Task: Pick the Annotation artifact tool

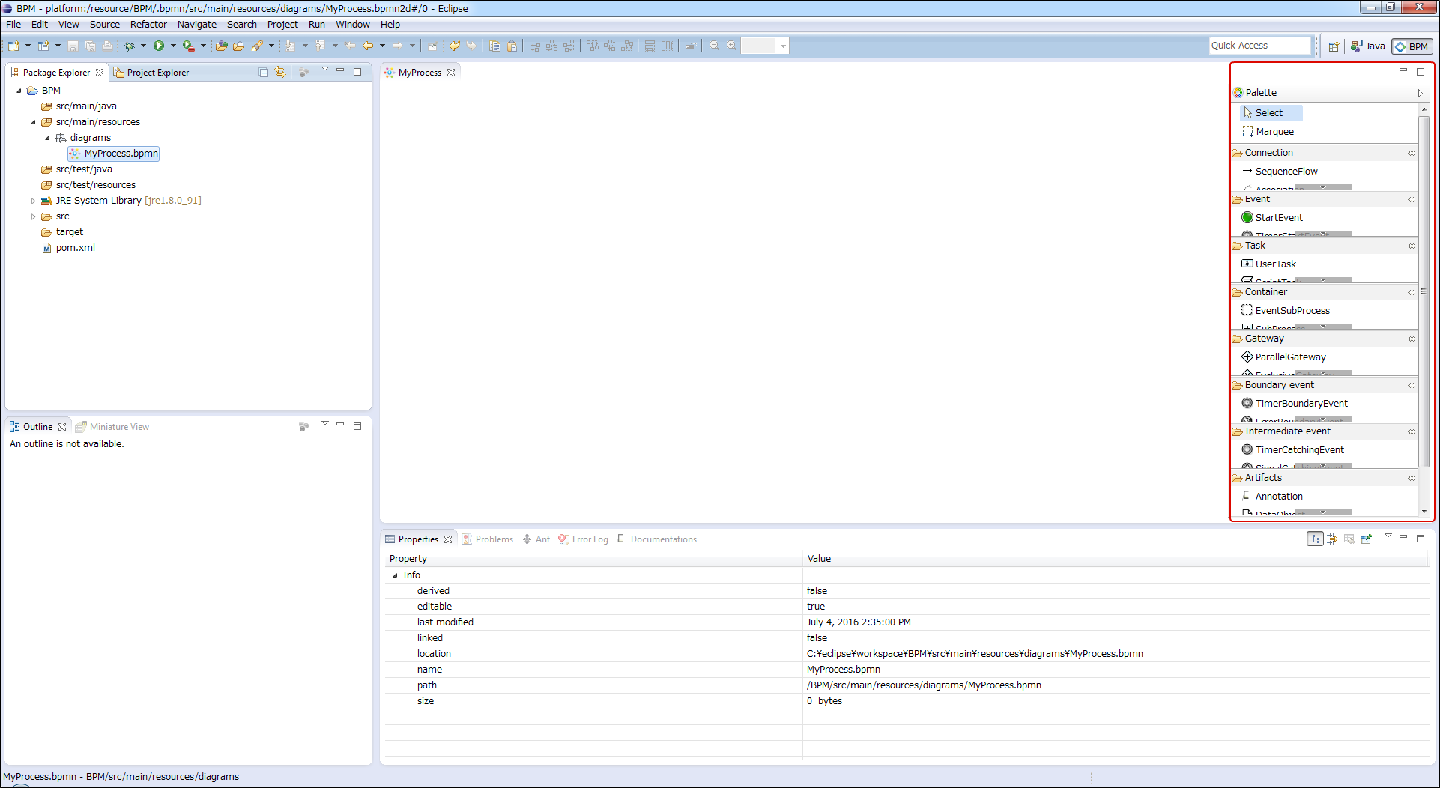Action: (x=1272, y=497)
